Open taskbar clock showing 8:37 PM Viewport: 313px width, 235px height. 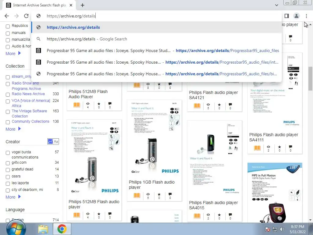point(297,229)
